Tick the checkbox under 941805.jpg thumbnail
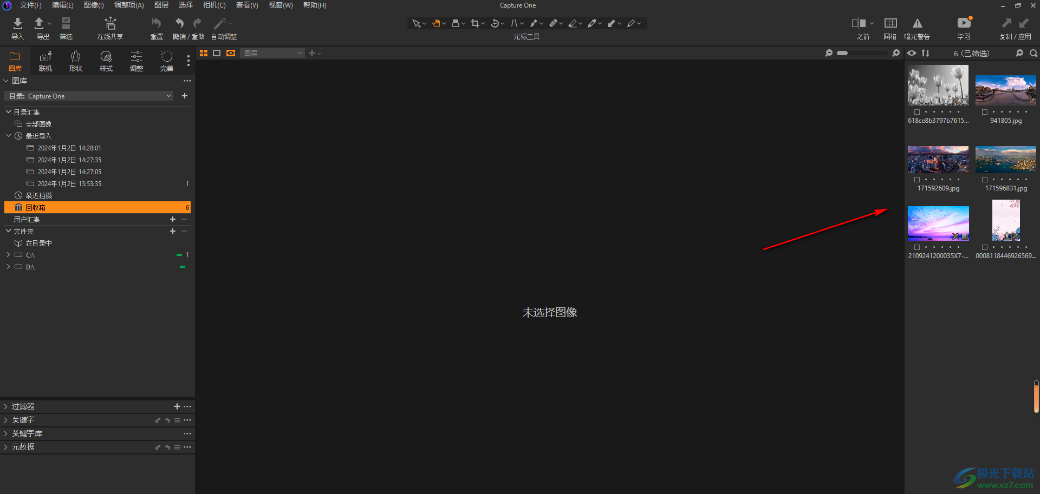The image size is (1040, 494). [985, 112]
